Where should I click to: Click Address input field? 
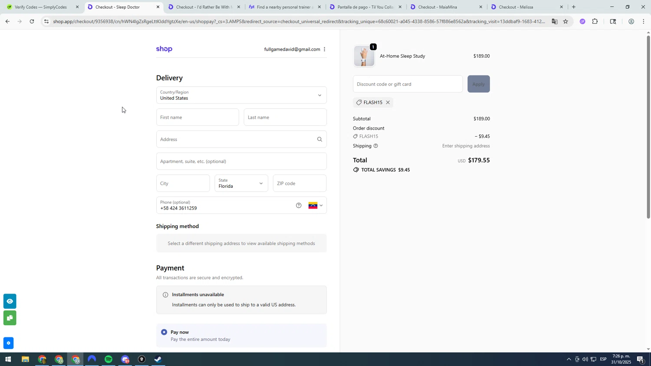(x=241, y=139)
